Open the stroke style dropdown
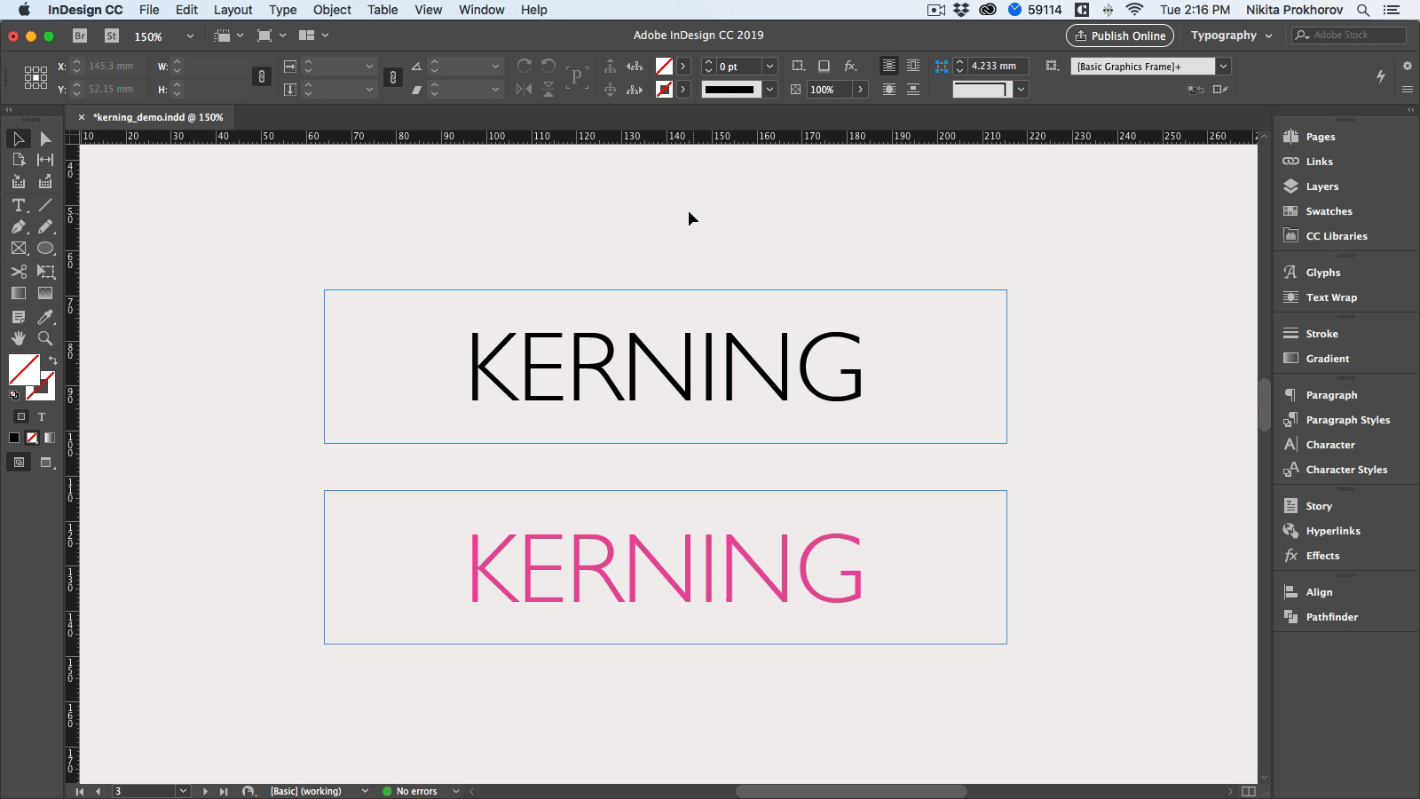 click(769, 90)
